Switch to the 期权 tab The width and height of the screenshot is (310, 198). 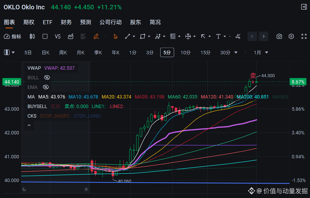click(29, 22)
